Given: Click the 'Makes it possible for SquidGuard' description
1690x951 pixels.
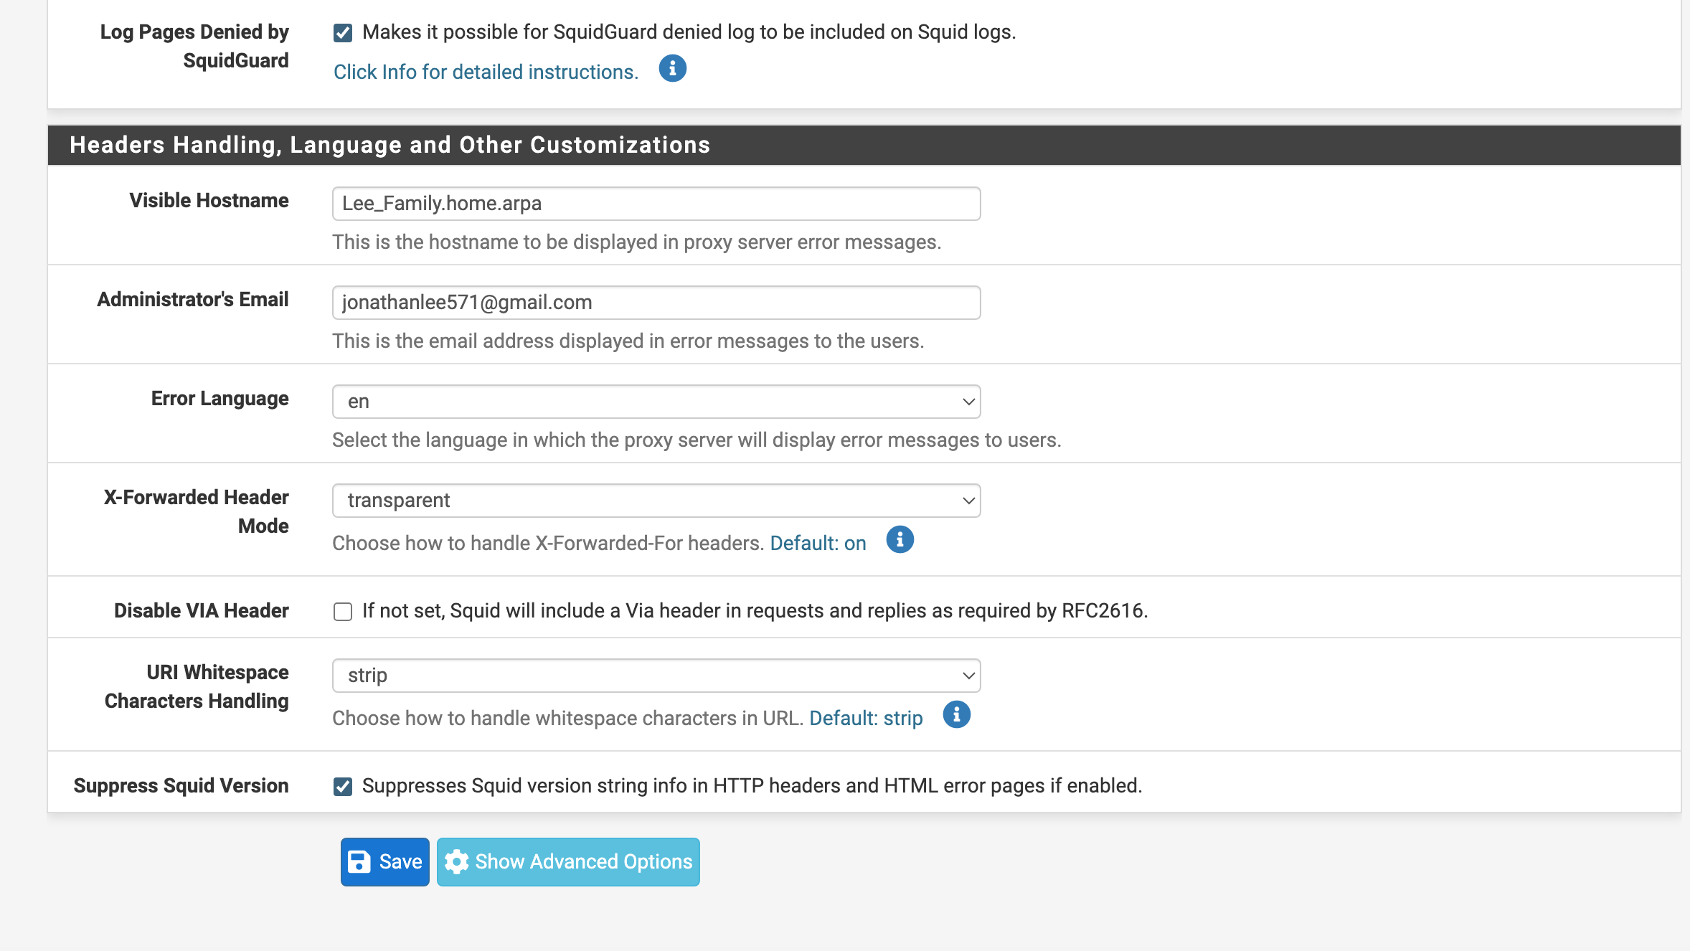Looking at the screenshot, I should pyautogui.click(x=689, y=32).
